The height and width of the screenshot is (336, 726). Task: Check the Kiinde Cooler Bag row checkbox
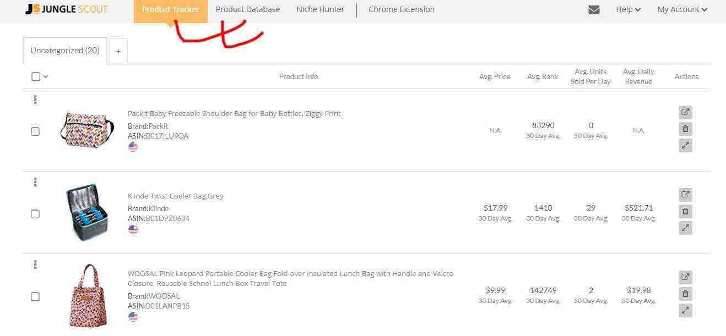click(35, 214)
